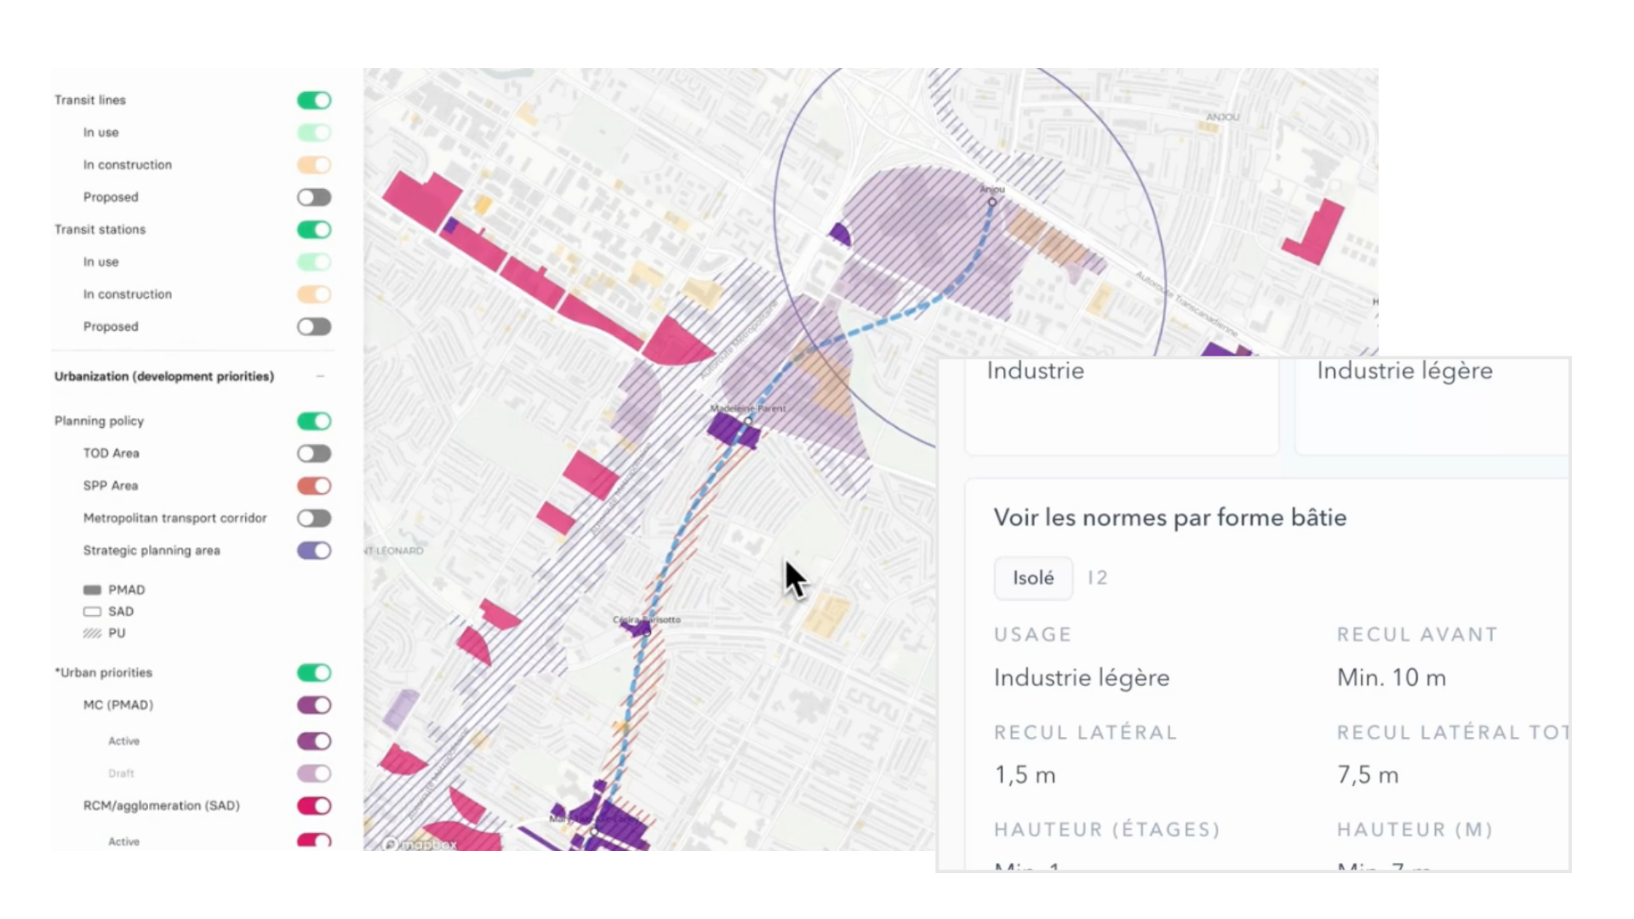Click the 'Metropolitan transport corridor' label
Viewport: 1634px width, 919px height.
pos(174,518)
